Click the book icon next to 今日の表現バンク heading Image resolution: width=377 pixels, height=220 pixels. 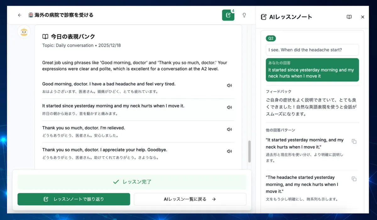pyautogui.click(x=45, y=36)
